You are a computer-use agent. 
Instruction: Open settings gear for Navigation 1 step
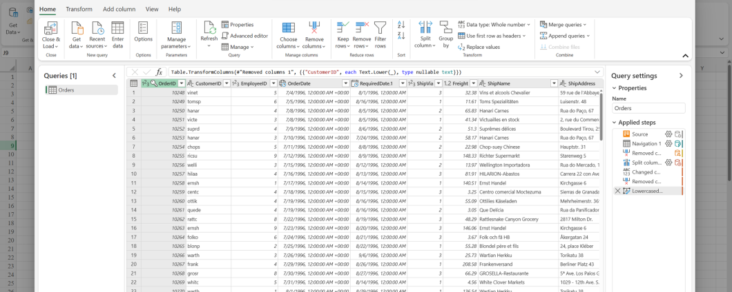[x=668, y=143]
